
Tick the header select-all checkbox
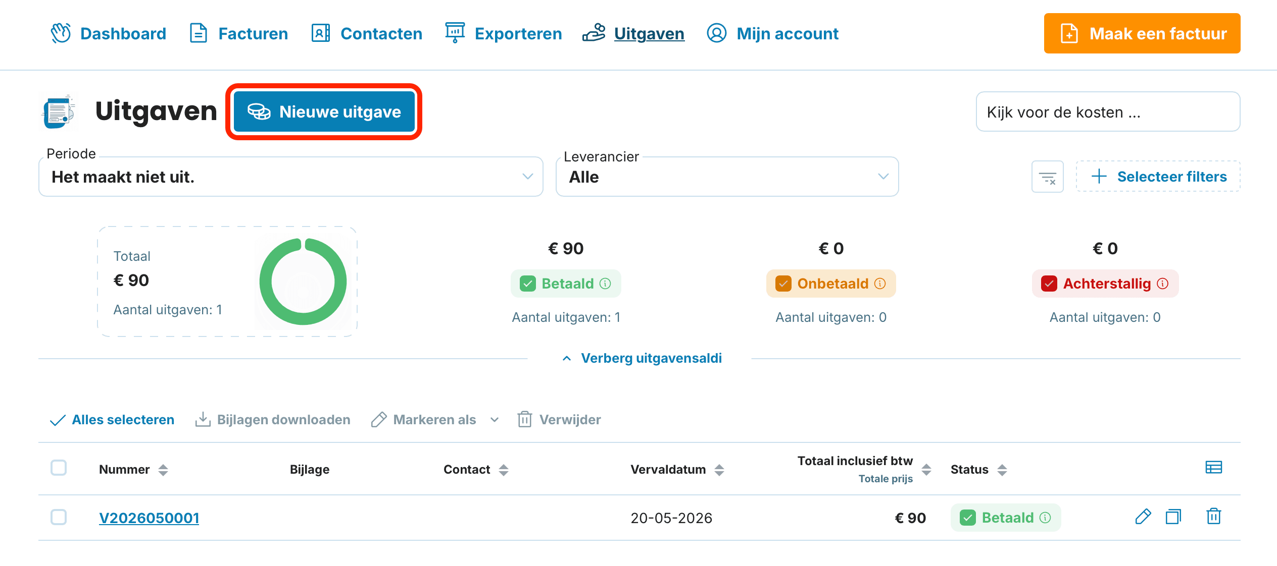[59, 468]
